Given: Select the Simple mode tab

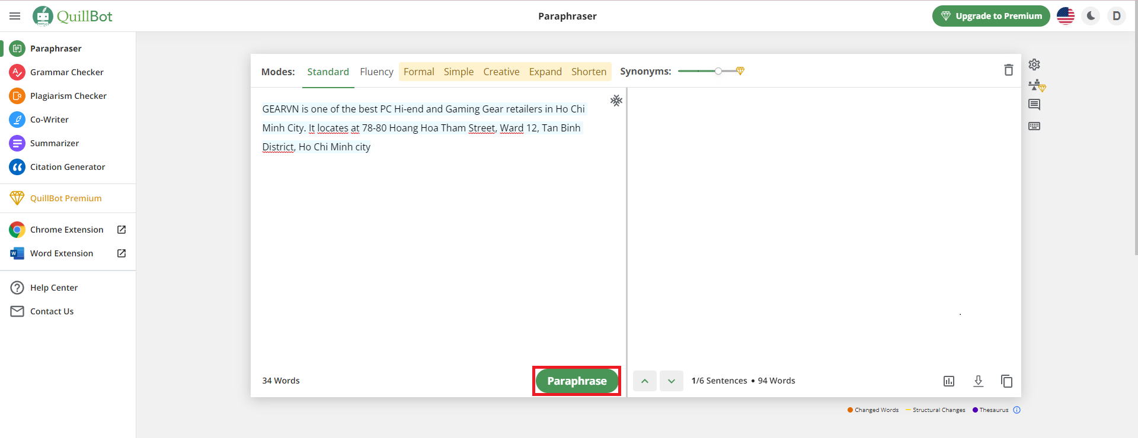Looking at the screenshot, I should pyautogui.click(x=459, y=72).
